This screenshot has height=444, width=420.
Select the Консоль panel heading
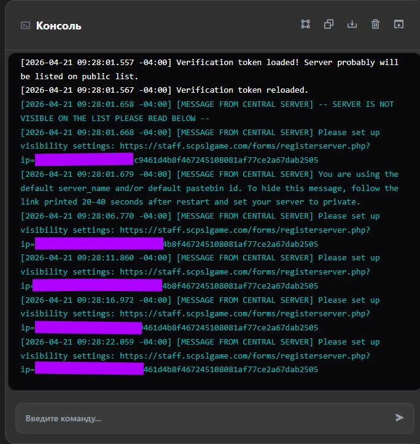point(58,26)
